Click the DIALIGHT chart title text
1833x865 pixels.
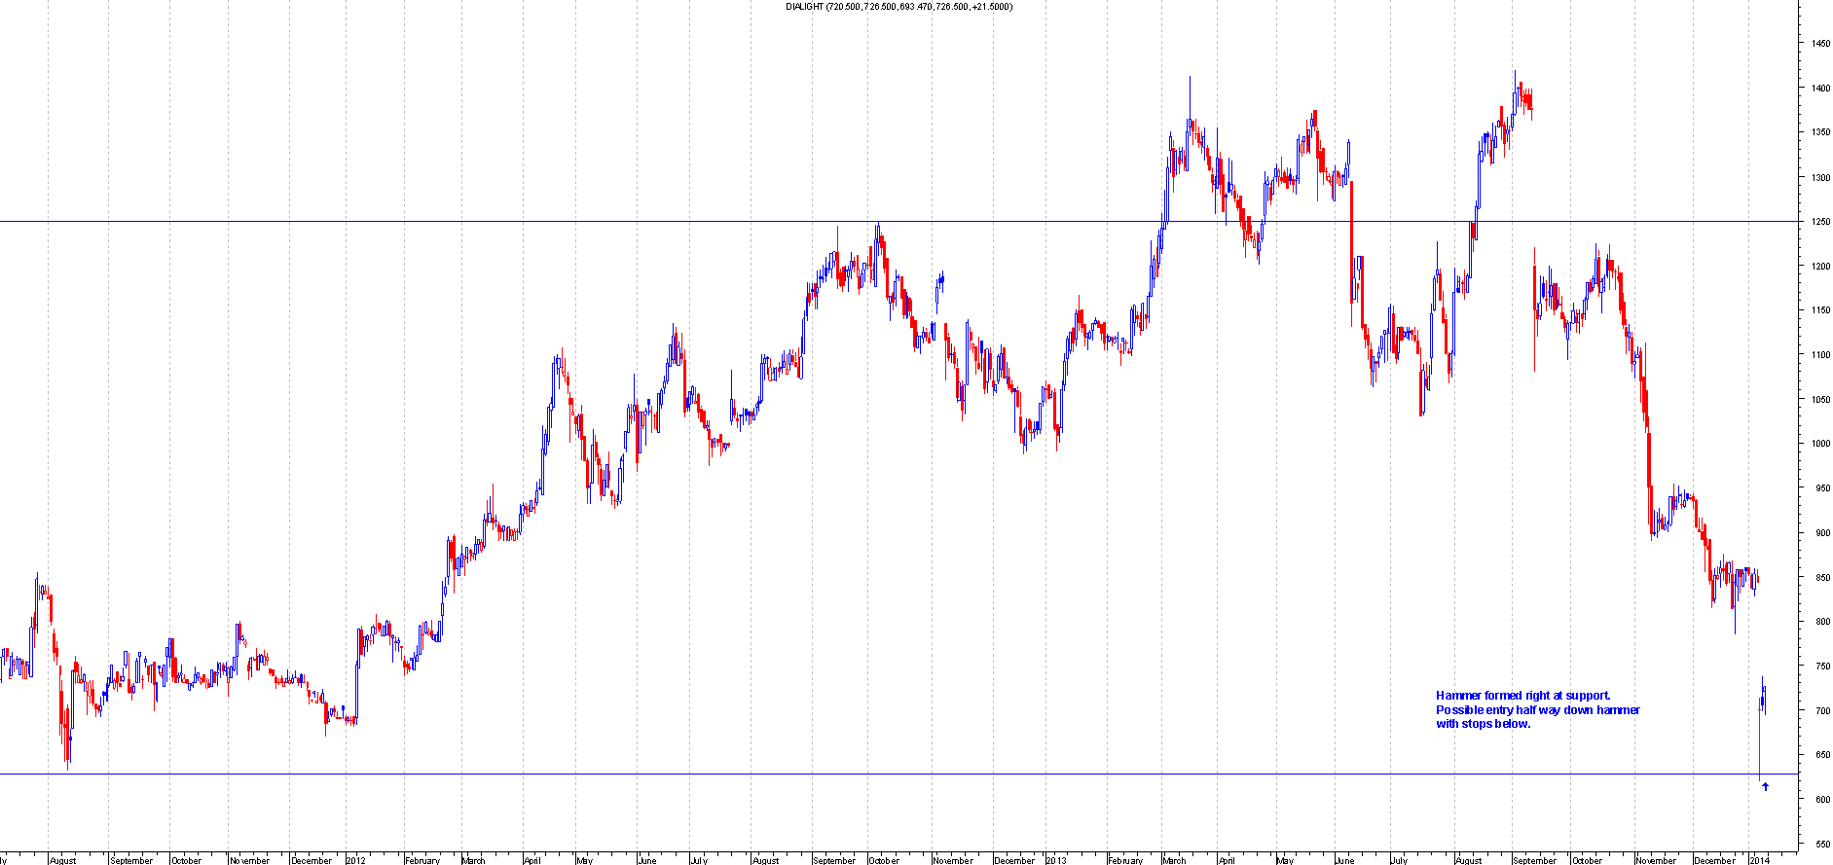pyautogui.click(x=898, y=7)
